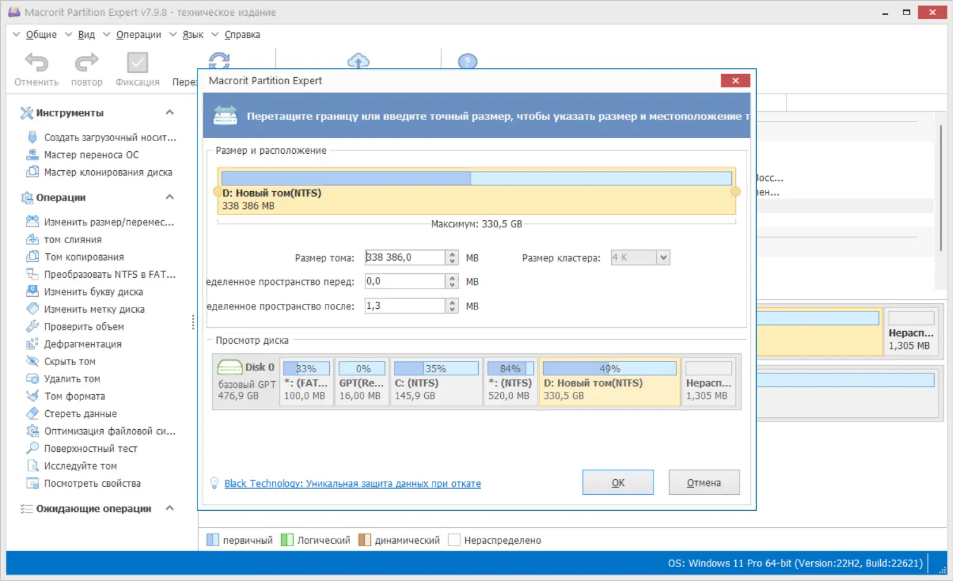Click the Том формата icon

pyautogui.click(x=32, y=396)
